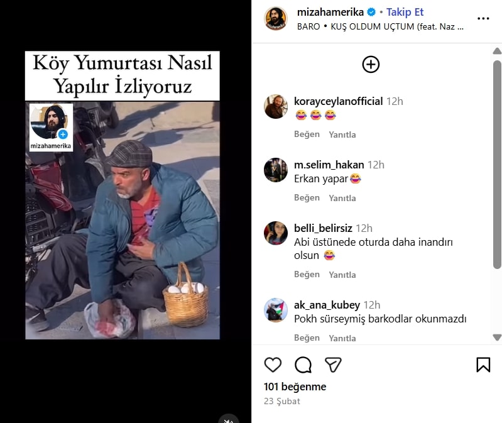Open the three-dot more options menu
The image size is (502, 423).
coord(483,19)
